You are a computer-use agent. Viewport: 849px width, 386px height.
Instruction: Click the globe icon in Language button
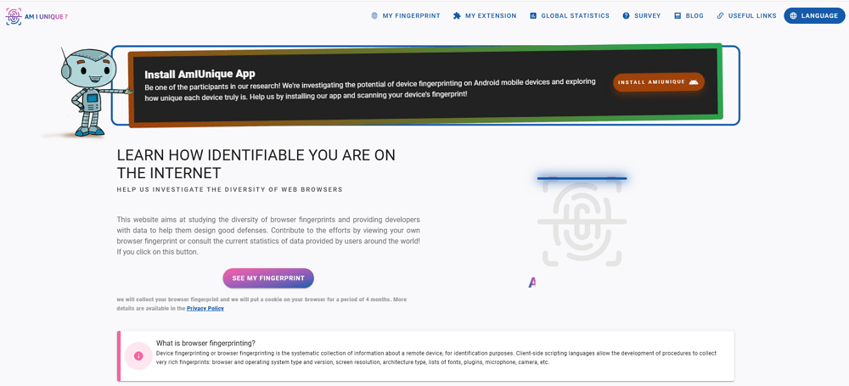coord(793,16)
